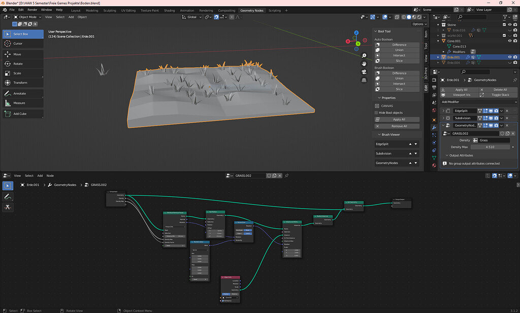
Task: Click the Apply All modifiers button
Action: coord(461,90)
